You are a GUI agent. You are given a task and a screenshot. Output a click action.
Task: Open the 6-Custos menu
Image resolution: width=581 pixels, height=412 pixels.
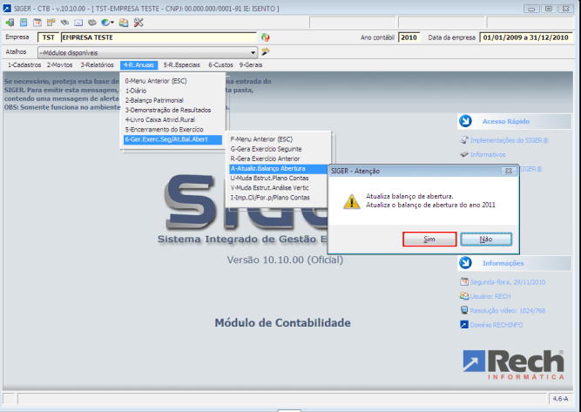[220, 64]
